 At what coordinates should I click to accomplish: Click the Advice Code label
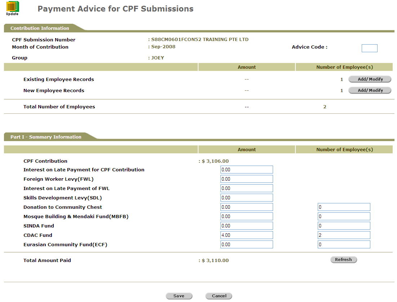(309, 47)
